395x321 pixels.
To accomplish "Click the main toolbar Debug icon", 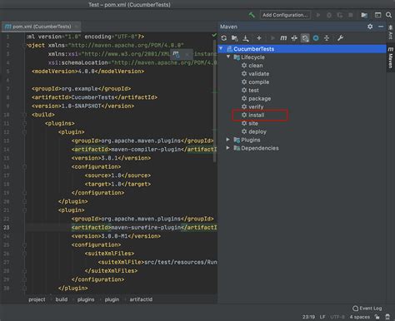I will [x=329, y=15].
